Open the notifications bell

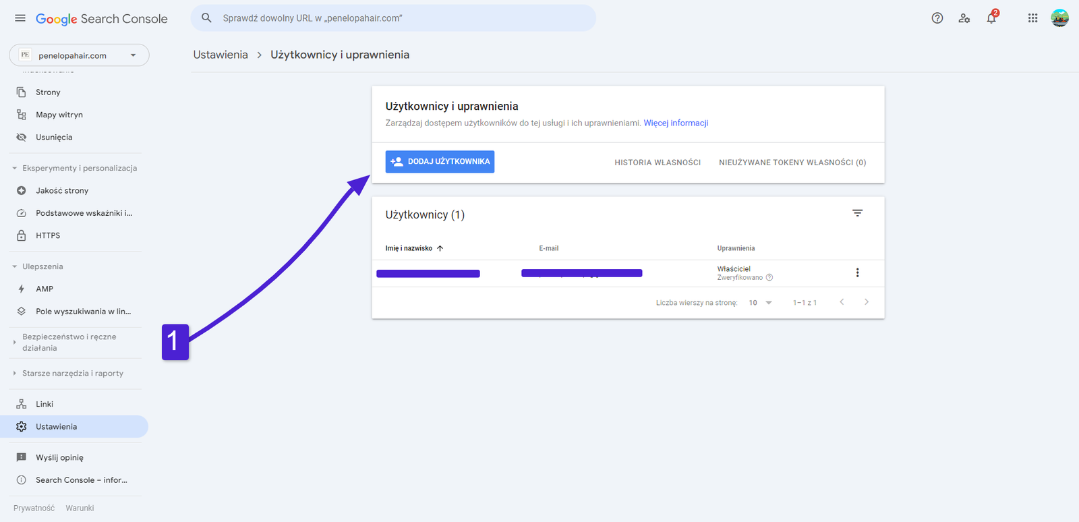[x=991, y=18]
